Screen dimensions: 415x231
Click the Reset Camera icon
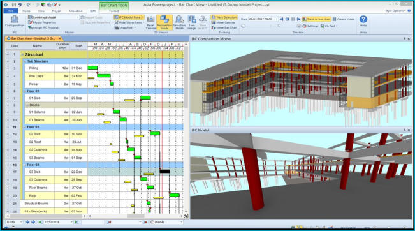click(150, 22)
